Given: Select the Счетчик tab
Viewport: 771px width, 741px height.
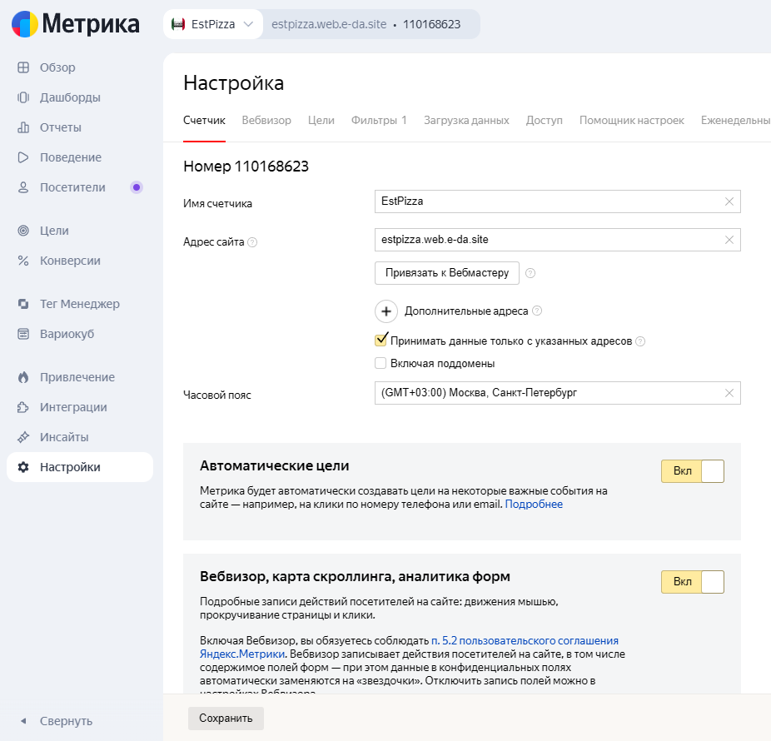Looking at the screenshot, I should (x=204, y=121).
